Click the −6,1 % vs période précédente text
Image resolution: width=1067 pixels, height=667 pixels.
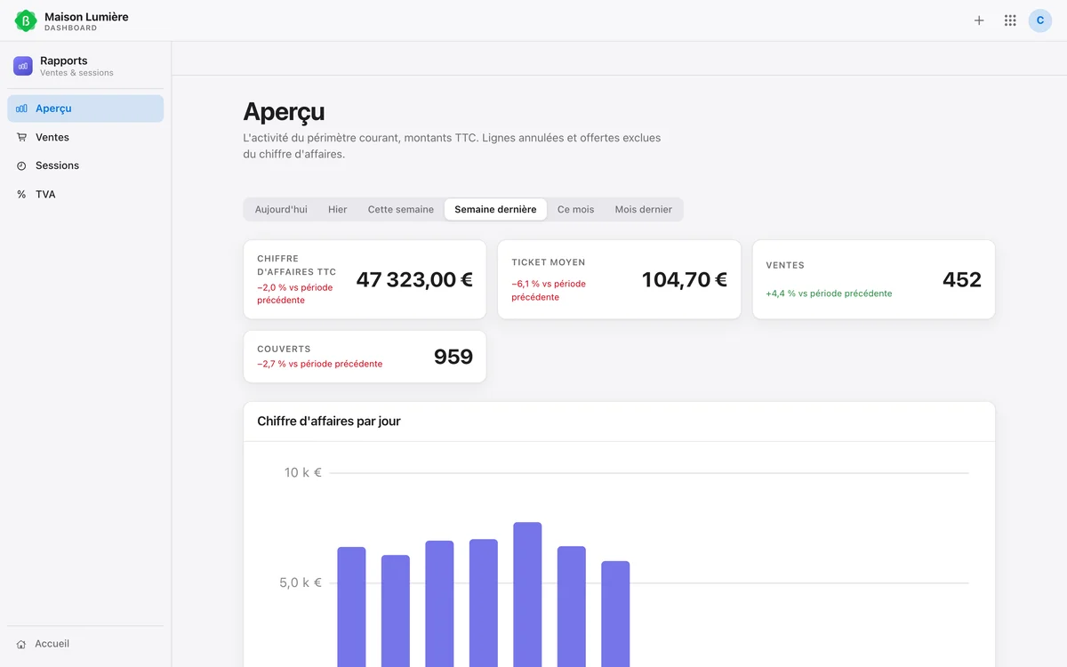point(549,291)
